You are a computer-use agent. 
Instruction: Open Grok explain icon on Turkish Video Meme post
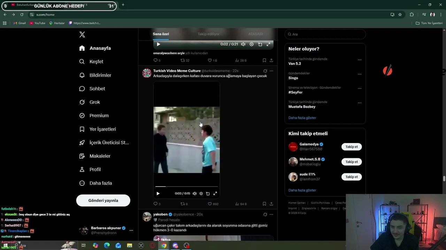pyautogui.click(x=265, y=71)
